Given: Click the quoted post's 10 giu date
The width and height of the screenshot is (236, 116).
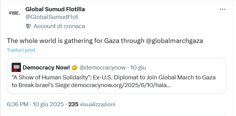Looking at the screenshot, I should click(138, 68).
